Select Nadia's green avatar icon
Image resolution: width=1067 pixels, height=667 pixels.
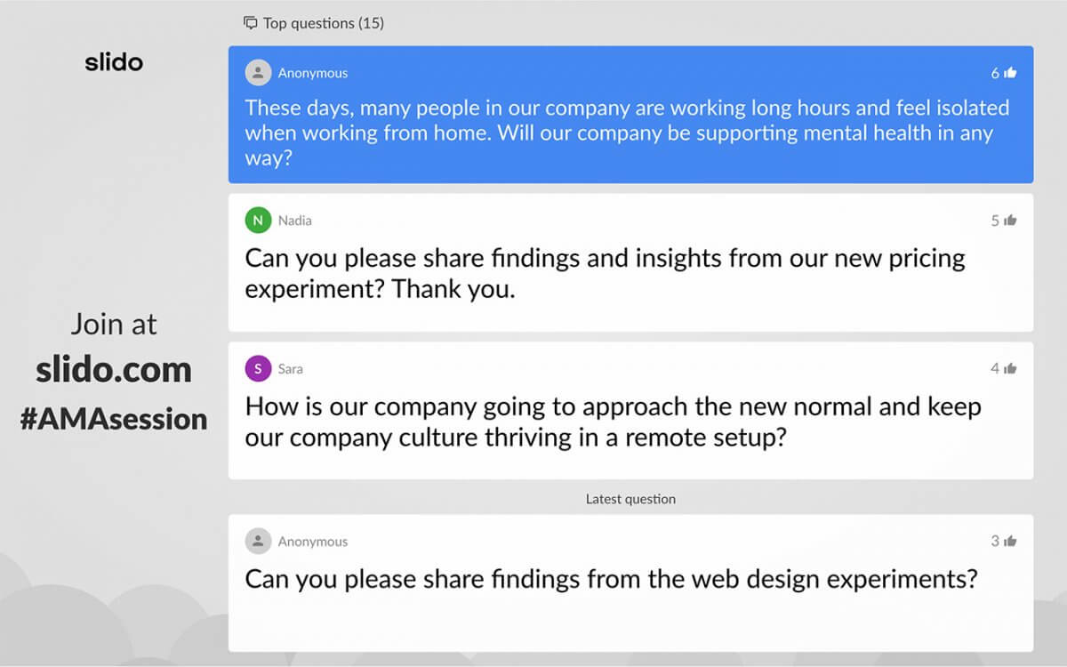point(258,220)
